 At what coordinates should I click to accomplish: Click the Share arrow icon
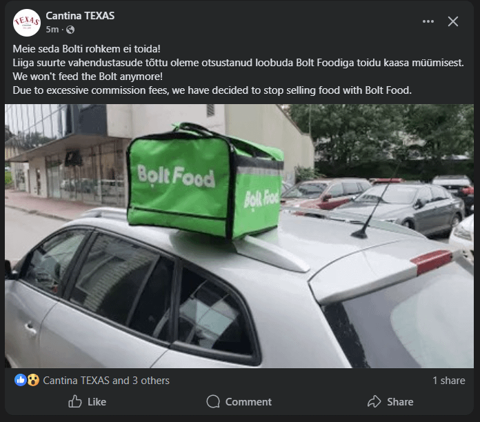[374, 401]
